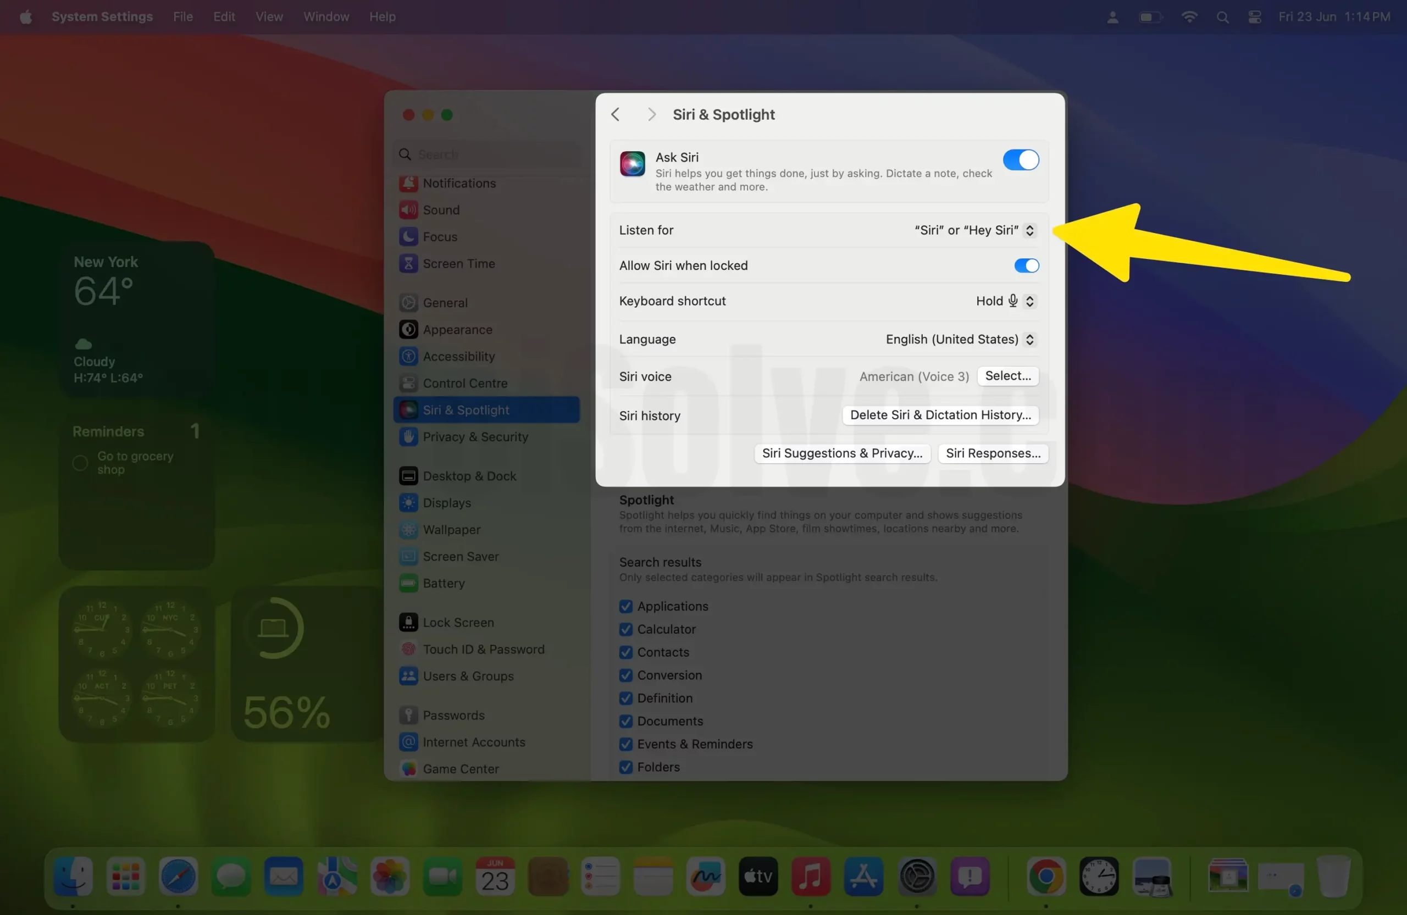
Task: Click the Select… button for Siri voice
Action: [1007, 376]
